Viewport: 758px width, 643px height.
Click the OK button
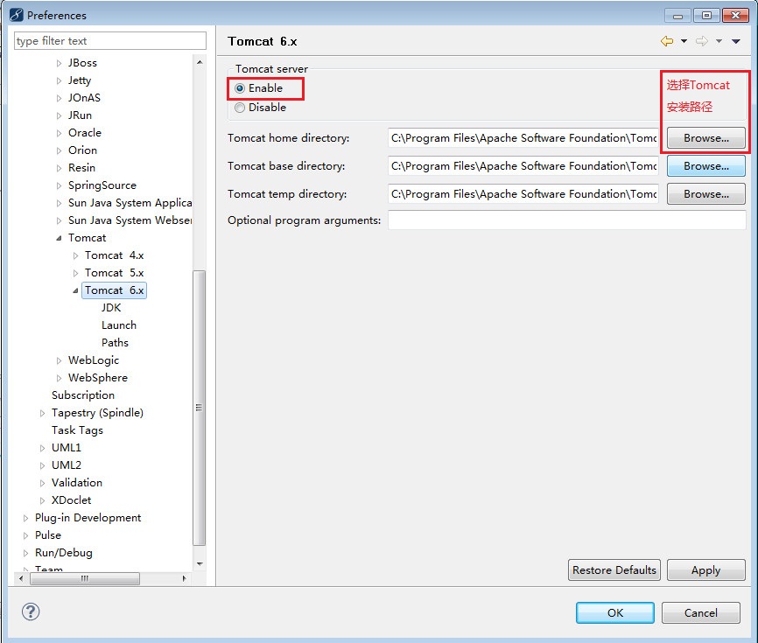[x=614, y=612]
